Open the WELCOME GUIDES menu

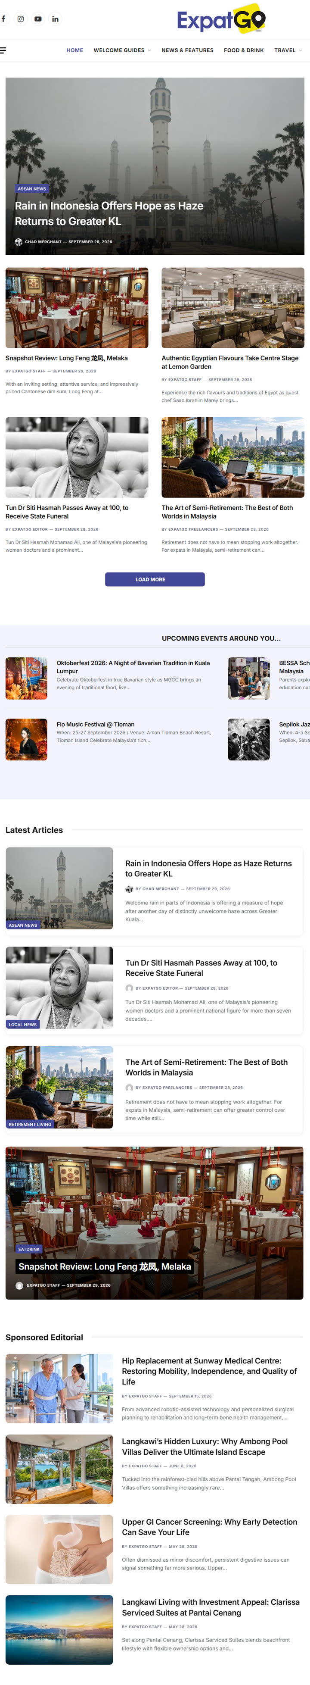click(119, 50)
